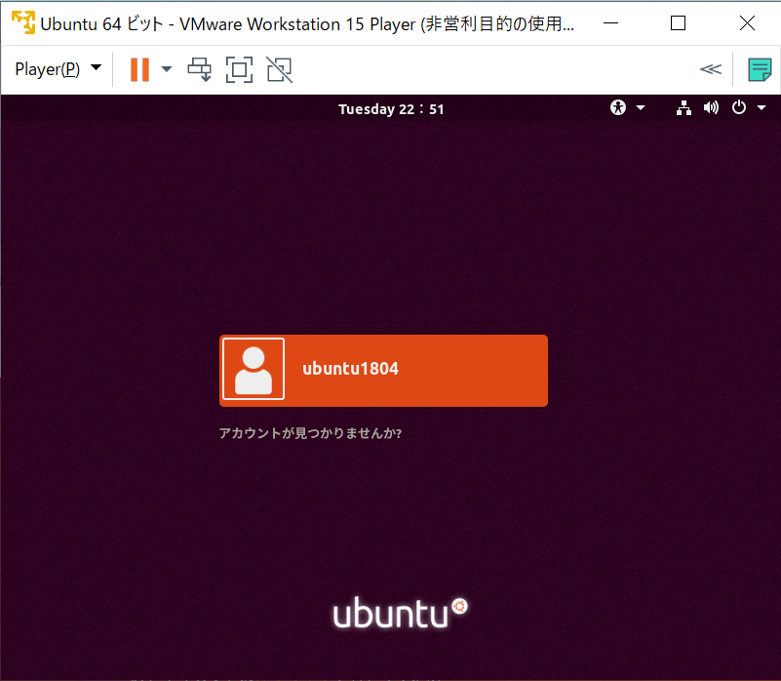
Task: Expand the power options arrow beside pause
Action: (x=167, y=69)
